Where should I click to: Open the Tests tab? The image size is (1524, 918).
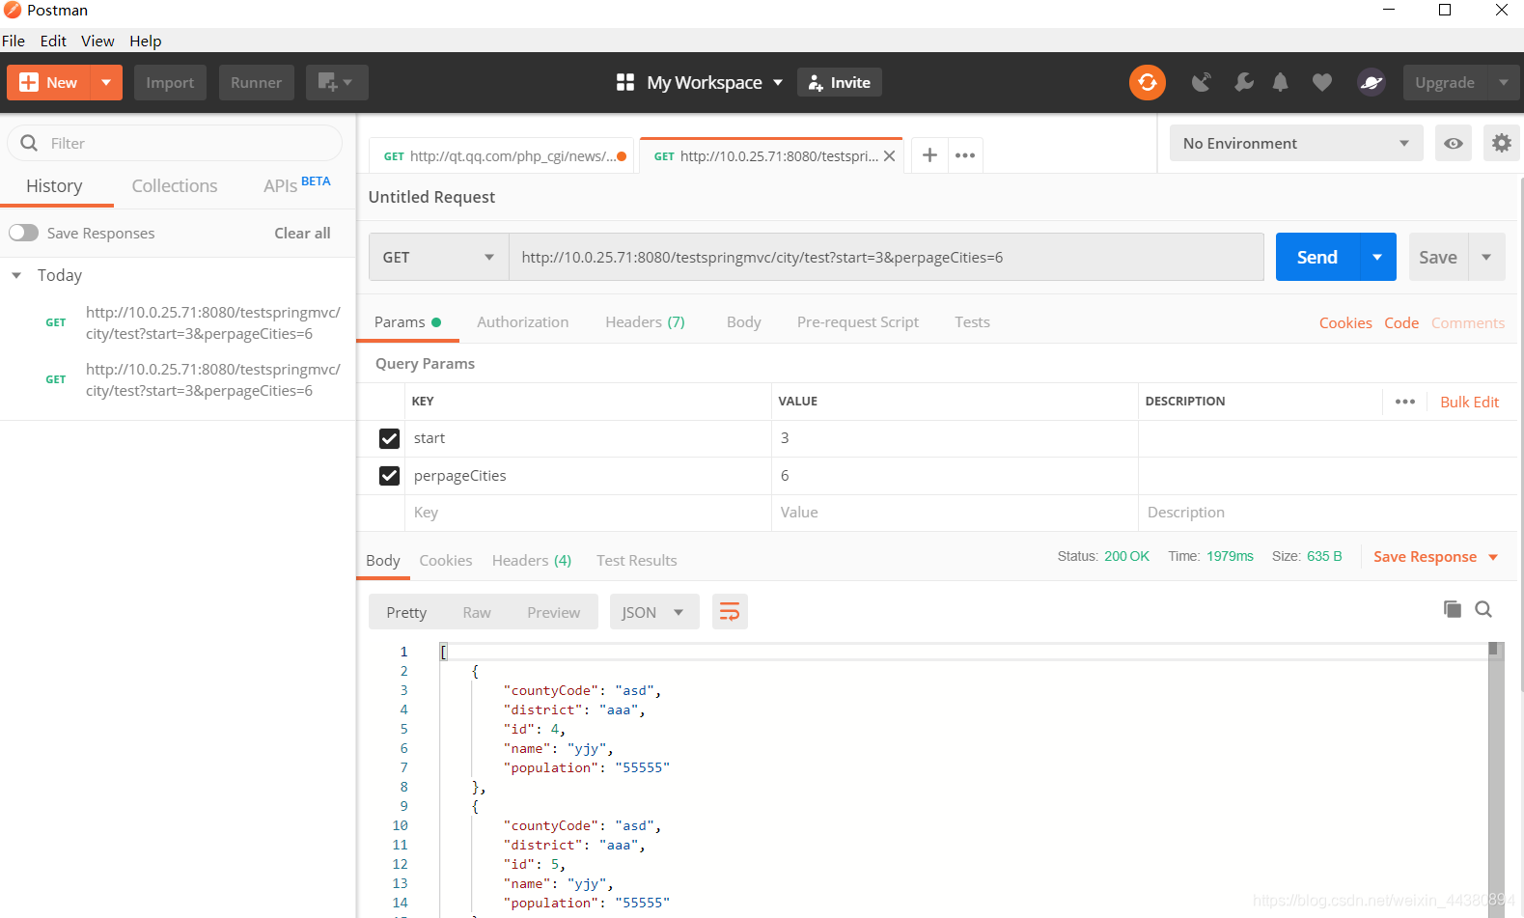click(x=972, y=321)
